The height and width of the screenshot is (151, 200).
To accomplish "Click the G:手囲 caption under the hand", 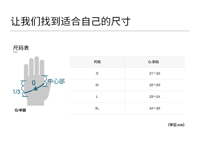I will (x=21, y=110).
